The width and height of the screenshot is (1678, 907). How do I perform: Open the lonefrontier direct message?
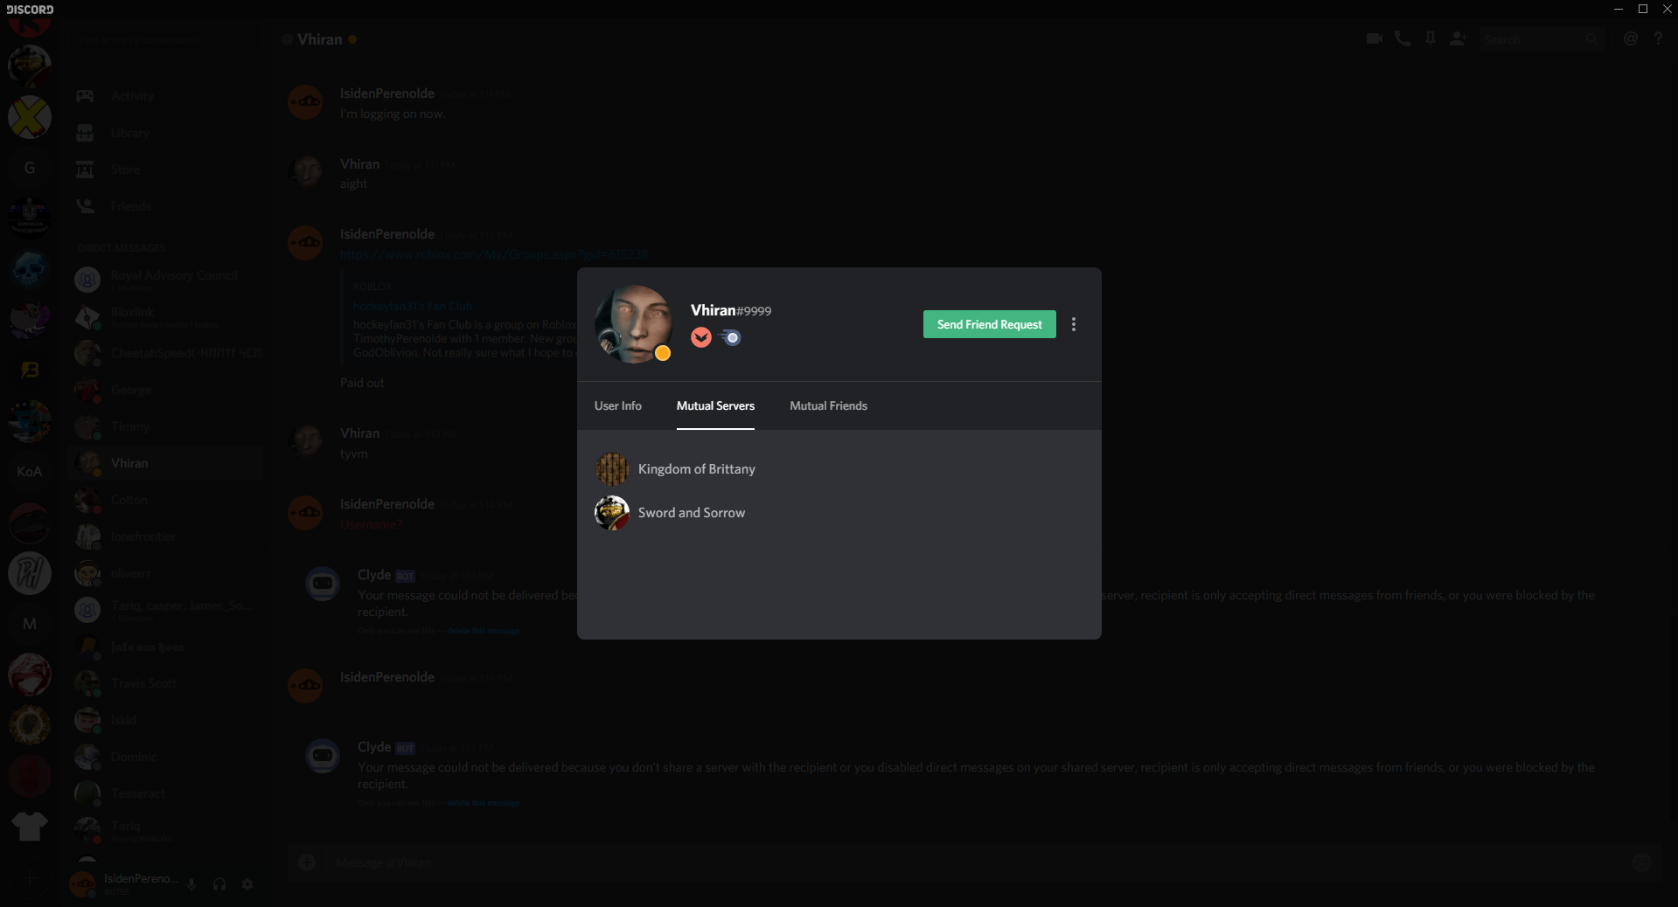click(165, 537)
